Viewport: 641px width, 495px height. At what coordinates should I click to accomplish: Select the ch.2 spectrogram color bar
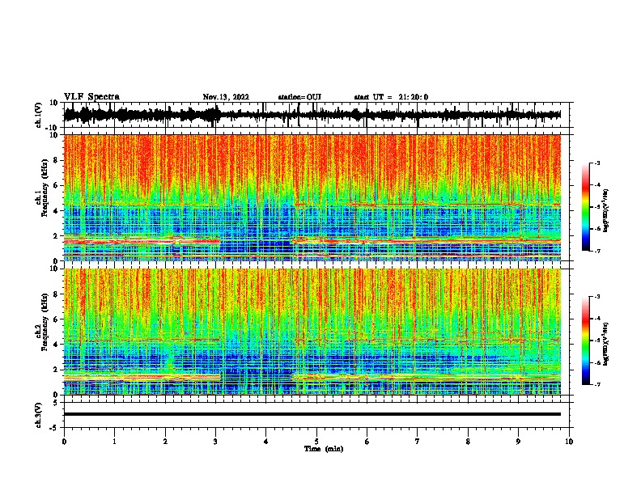[586, 341]
